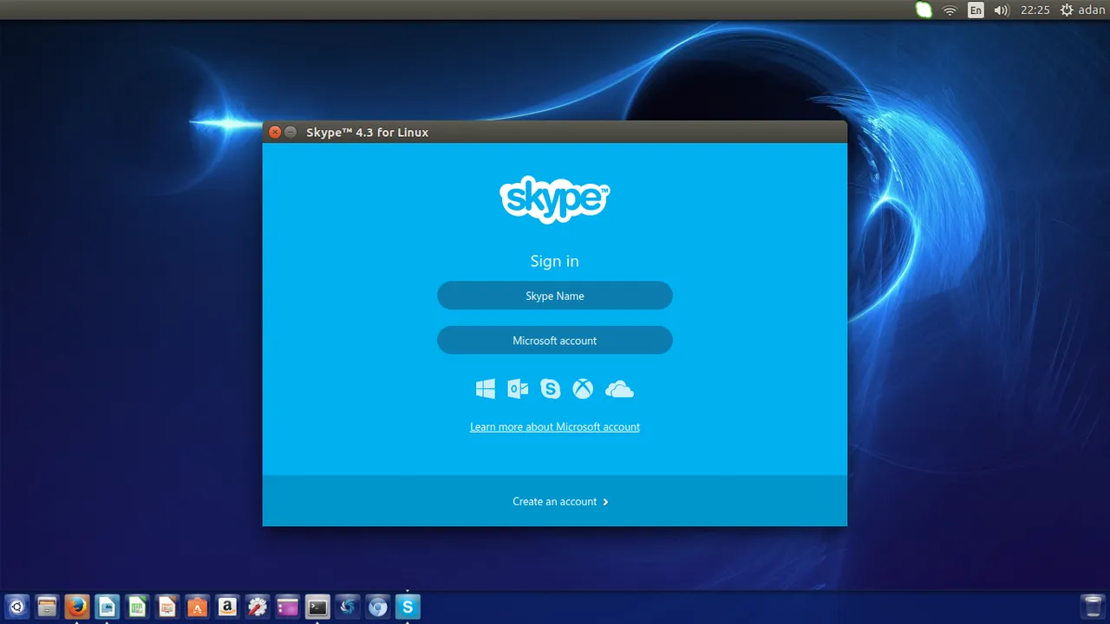The height and width of the screenshot is (624, 1110).
Task: Click Create an account link
Action: pos(555,502)
